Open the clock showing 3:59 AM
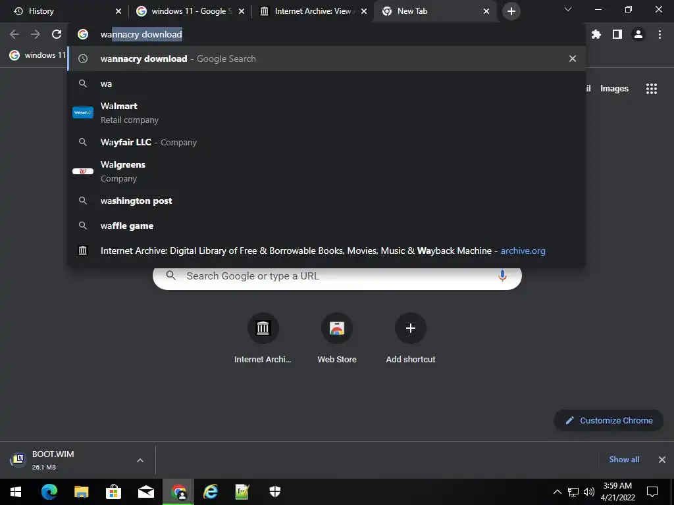674x505 pixels. pos(617,492)
